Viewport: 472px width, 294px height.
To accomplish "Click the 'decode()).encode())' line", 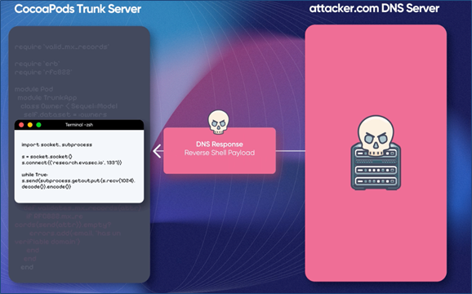I will [x=47, y=187].
